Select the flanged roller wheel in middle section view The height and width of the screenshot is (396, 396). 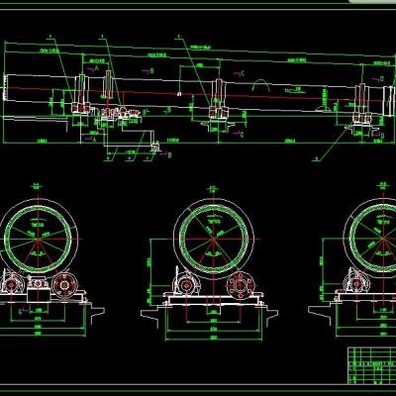241,285
